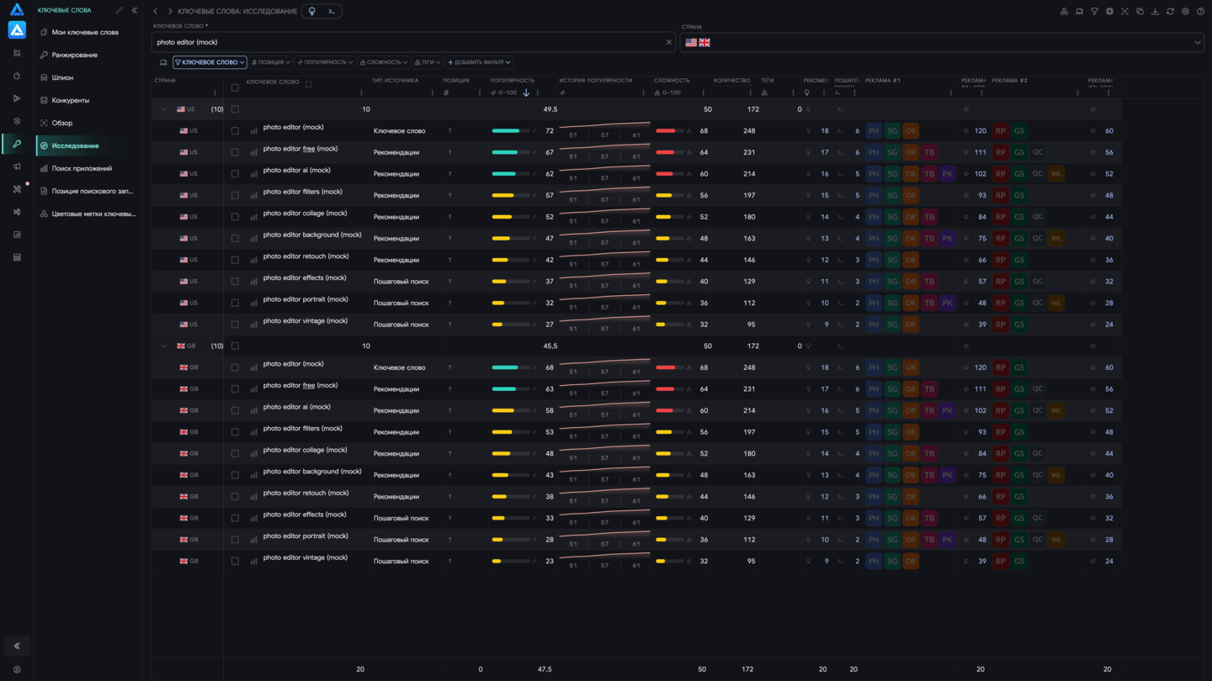Screen dimensions: 1212x681
Task: Open column menu for Тип источника
Action: pos(433,92)
